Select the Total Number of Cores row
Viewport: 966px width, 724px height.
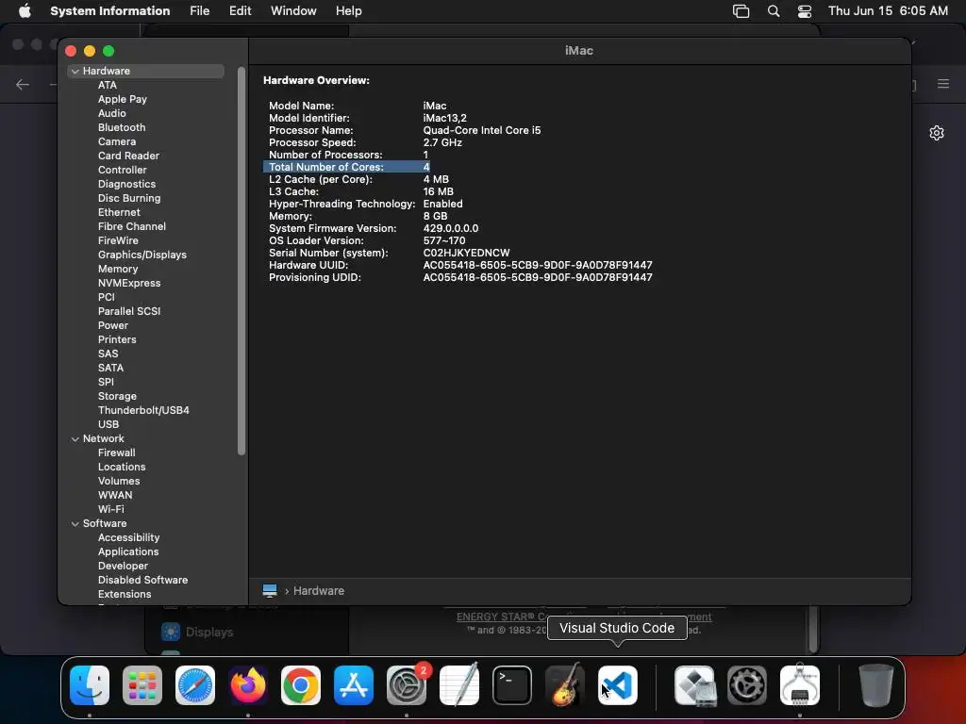pos(346,167)
